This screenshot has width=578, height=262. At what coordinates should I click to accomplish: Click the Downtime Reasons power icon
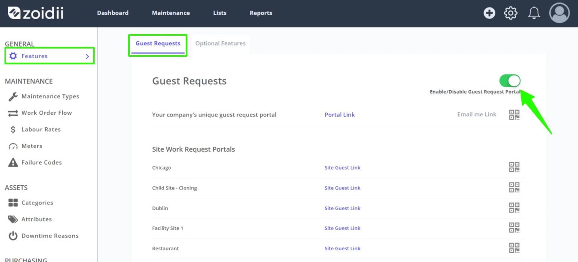point(13,236)
